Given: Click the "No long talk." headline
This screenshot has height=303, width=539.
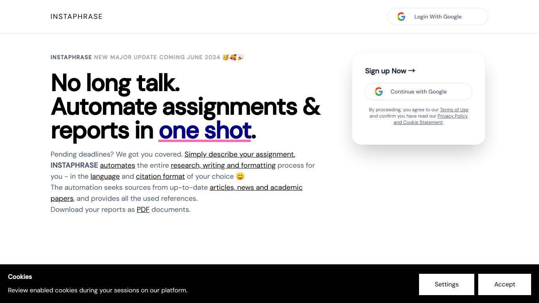Looking at the screenshot, I should (x=116, y=83).
